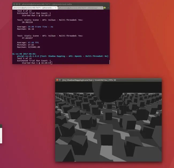Close the ~/Desktop terminal tab
The image size is (174, 168).
click(101, 8)
